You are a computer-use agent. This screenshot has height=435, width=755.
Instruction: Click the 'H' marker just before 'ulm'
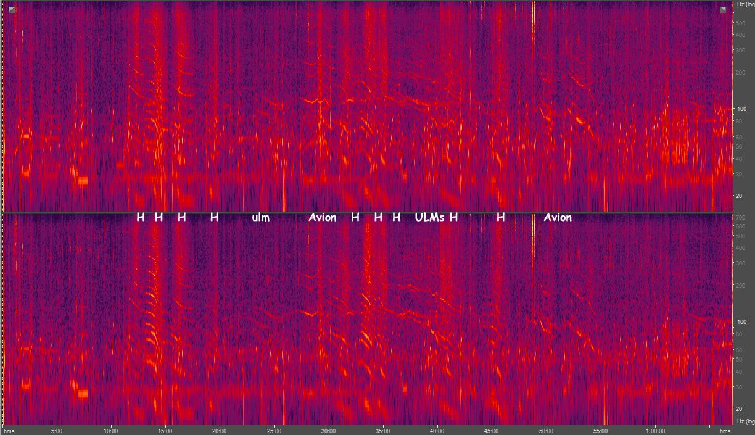point(214,217)
